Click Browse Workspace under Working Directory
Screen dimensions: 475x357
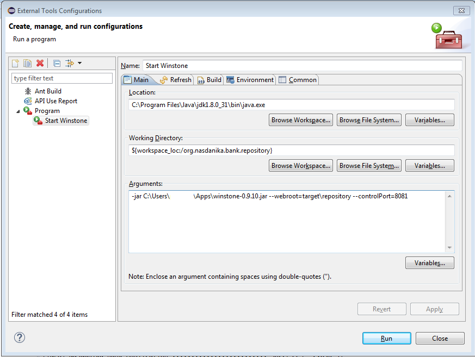pos(300,166)
